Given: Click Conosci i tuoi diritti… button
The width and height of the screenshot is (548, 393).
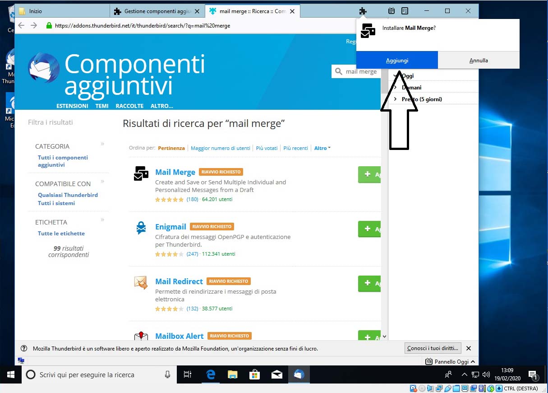Looking at the screenshot, I should [433, 348].
